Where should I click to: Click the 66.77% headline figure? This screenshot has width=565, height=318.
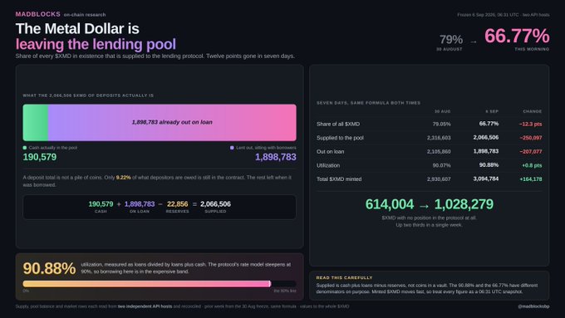point(517,36)
